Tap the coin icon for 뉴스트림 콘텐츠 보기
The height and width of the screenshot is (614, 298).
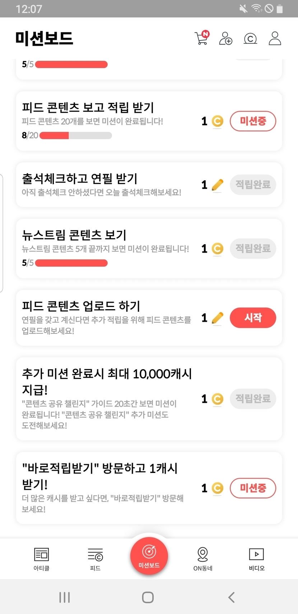click(217, 249)
